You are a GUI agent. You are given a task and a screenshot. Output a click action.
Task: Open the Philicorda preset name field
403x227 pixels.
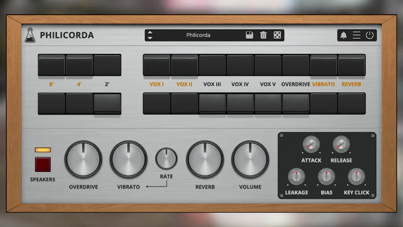point(198,35)
